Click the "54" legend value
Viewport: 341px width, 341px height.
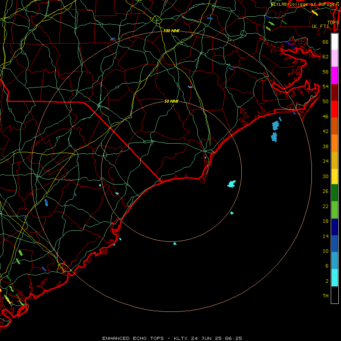[x=325, y=86]
